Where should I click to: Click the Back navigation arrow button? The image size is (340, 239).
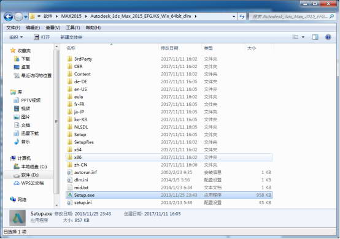pos(8,17)
